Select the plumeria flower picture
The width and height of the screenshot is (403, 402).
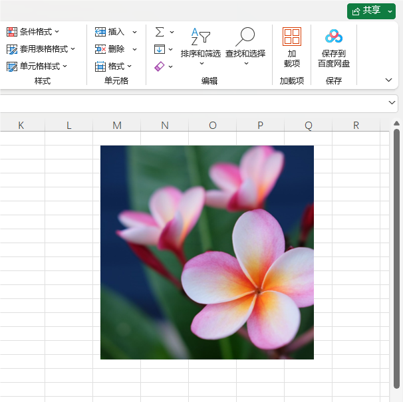[207, 252]
